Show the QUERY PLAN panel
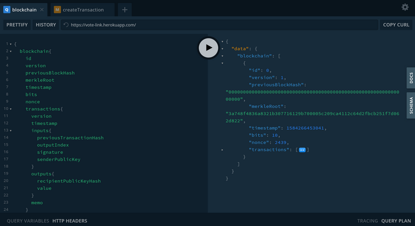Image resolution: width=415 pixels, height=226 pixels. 396,221
